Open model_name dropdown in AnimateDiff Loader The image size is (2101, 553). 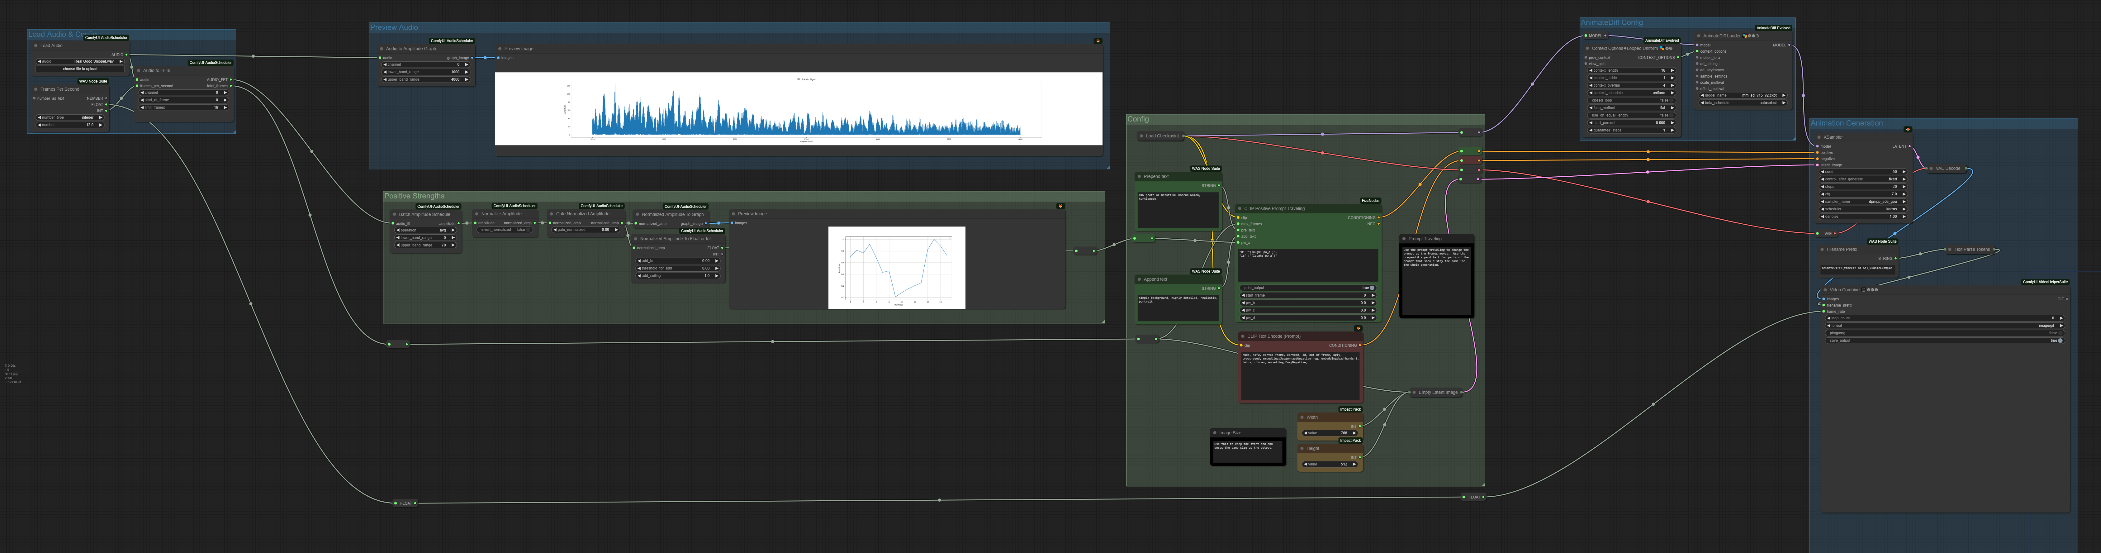point(1743,95)
